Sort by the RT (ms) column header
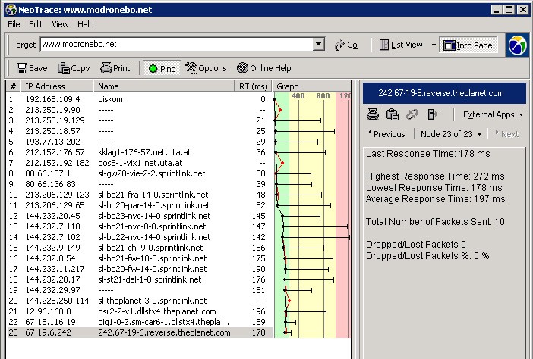The height and width of the screenshot is (359, 533). (254, 86)
